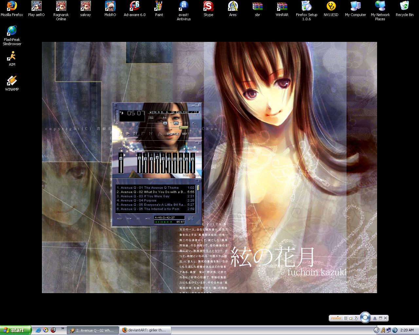
Task: Open the avast! Antivirus icon
Action: click(184, 11)
